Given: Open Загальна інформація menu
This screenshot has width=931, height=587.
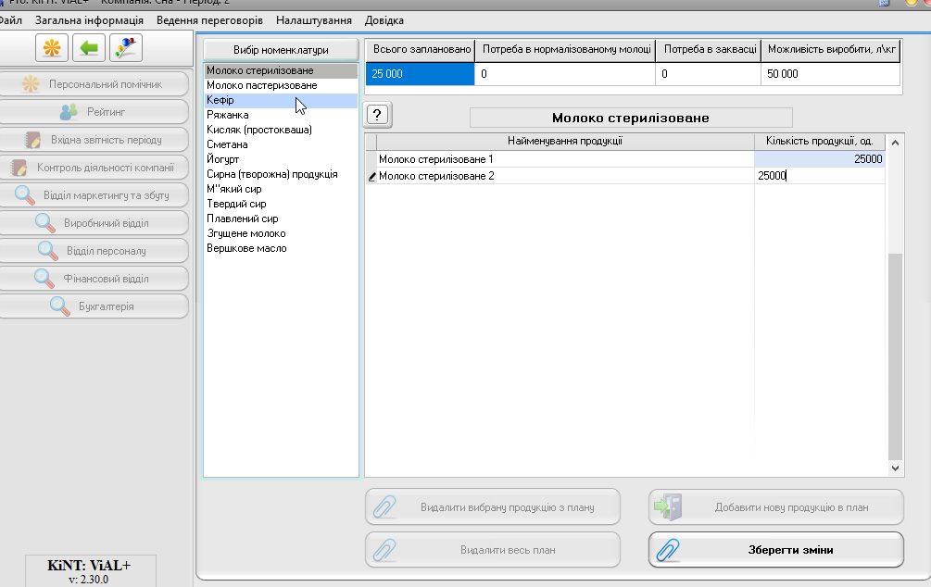Looking at the screenshot, I should tap(89, 20).
